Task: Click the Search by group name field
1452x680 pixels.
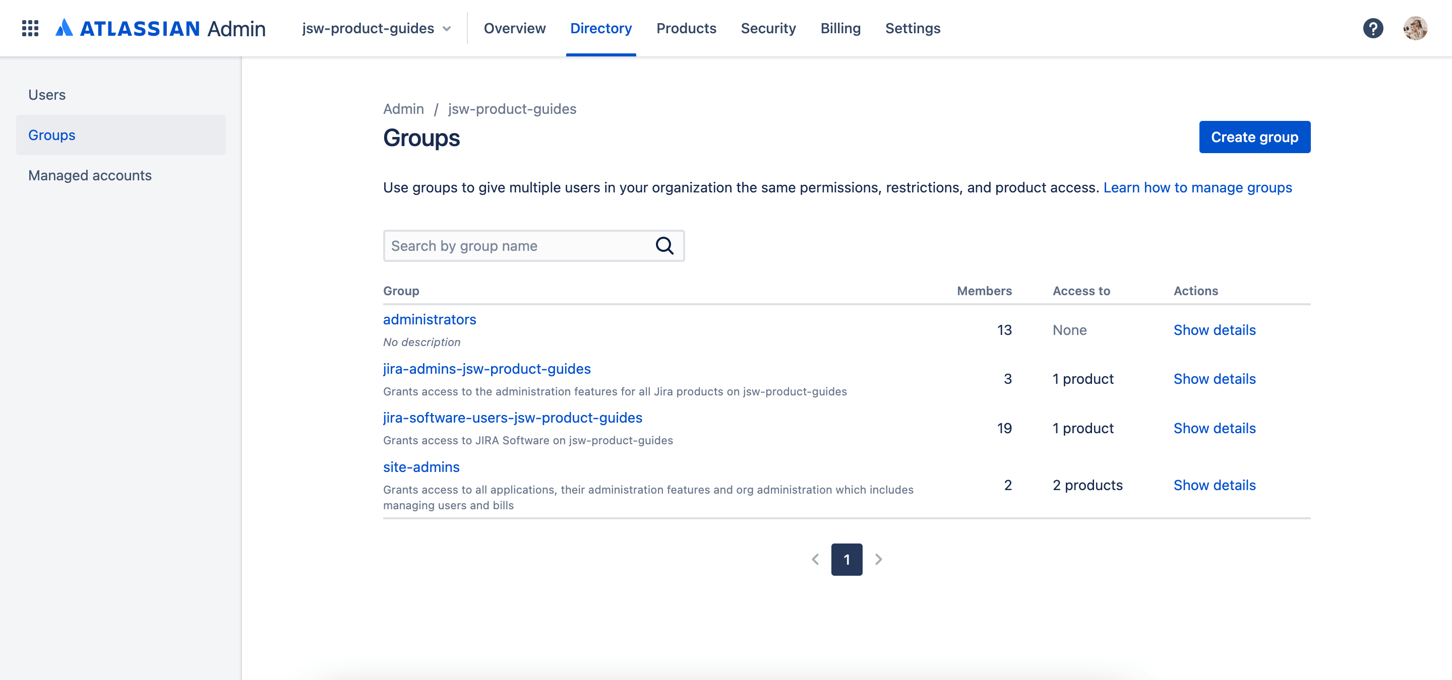Action: pyautogui.click(x=533, y=245)
